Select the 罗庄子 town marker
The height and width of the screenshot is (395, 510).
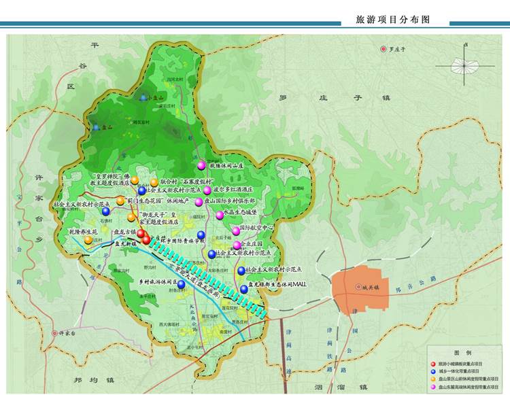pos(385,50)
